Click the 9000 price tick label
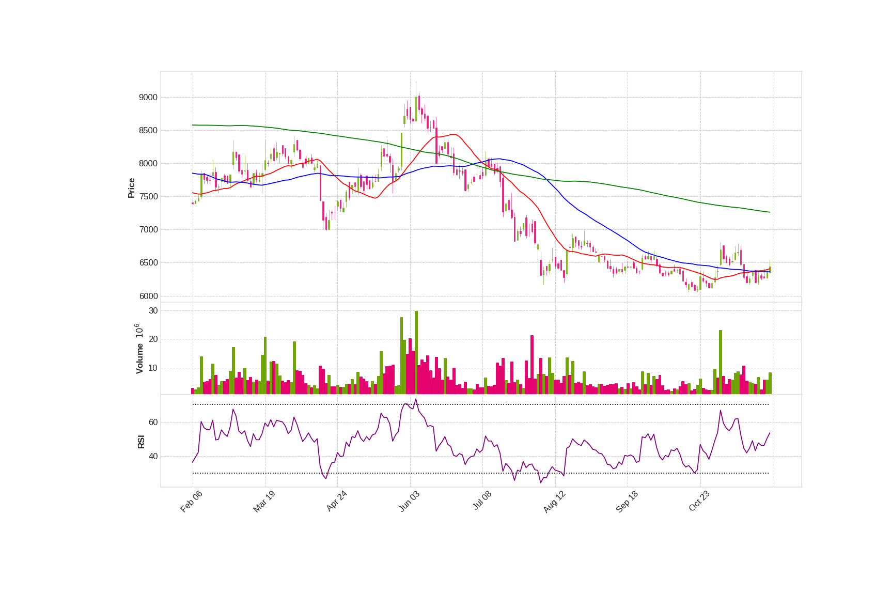The image size is (891, 594). click(148, 98)
